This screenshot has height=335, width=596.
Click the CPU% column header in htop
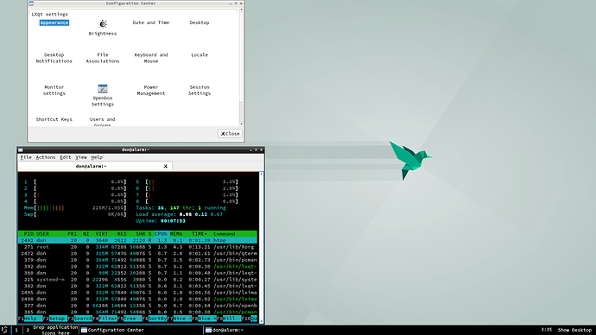click(161, 234)
